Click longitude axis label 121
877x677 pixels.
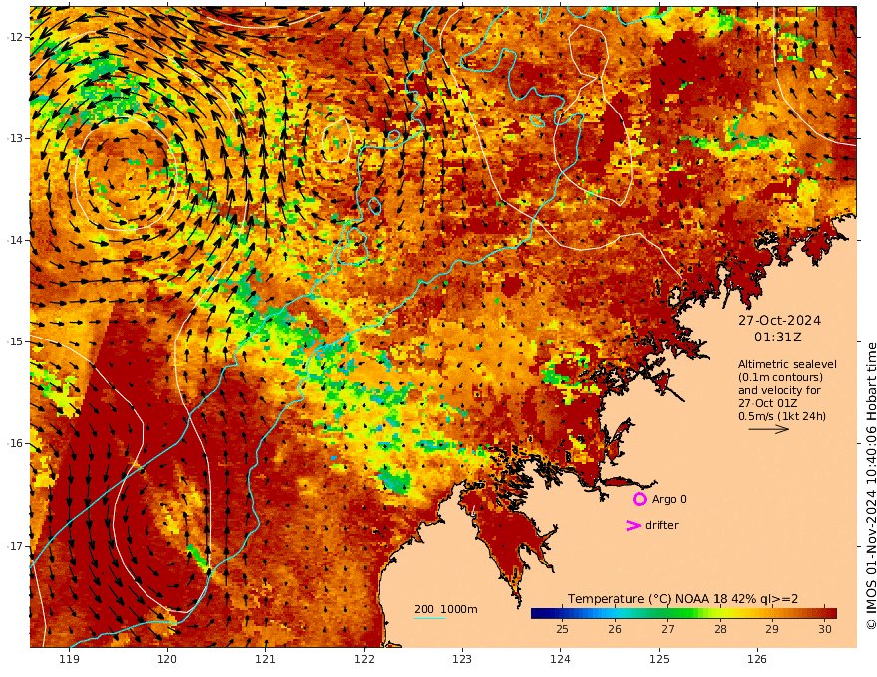[266, 659]
